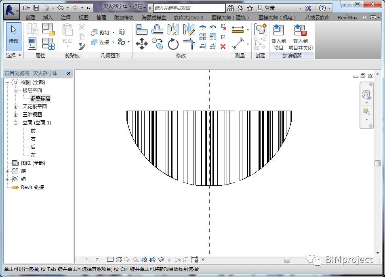Open the 插入 ribbon tab

(48, 17)
